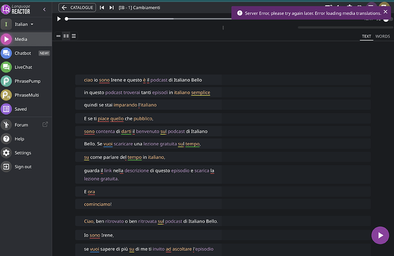Skip to the previous episode
This screenshot has width=394, height=256.
tap(102, 7)
